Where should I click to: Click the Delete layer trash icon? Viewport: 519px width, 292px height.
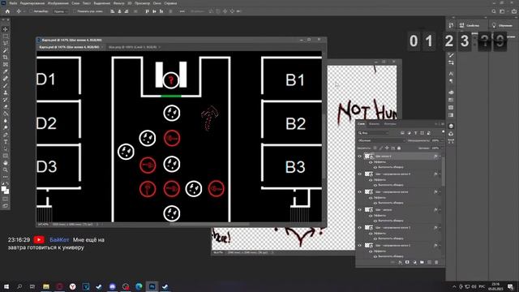[x=436, y=262]
